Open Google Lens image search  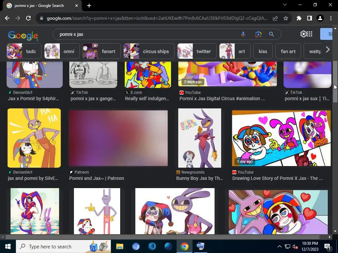[258, 34]
